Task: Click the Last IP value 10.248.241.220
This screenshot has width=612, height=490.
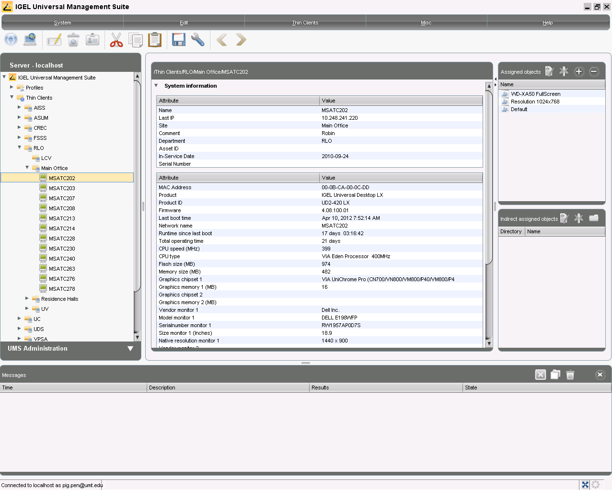Action: tap(339, 118)
